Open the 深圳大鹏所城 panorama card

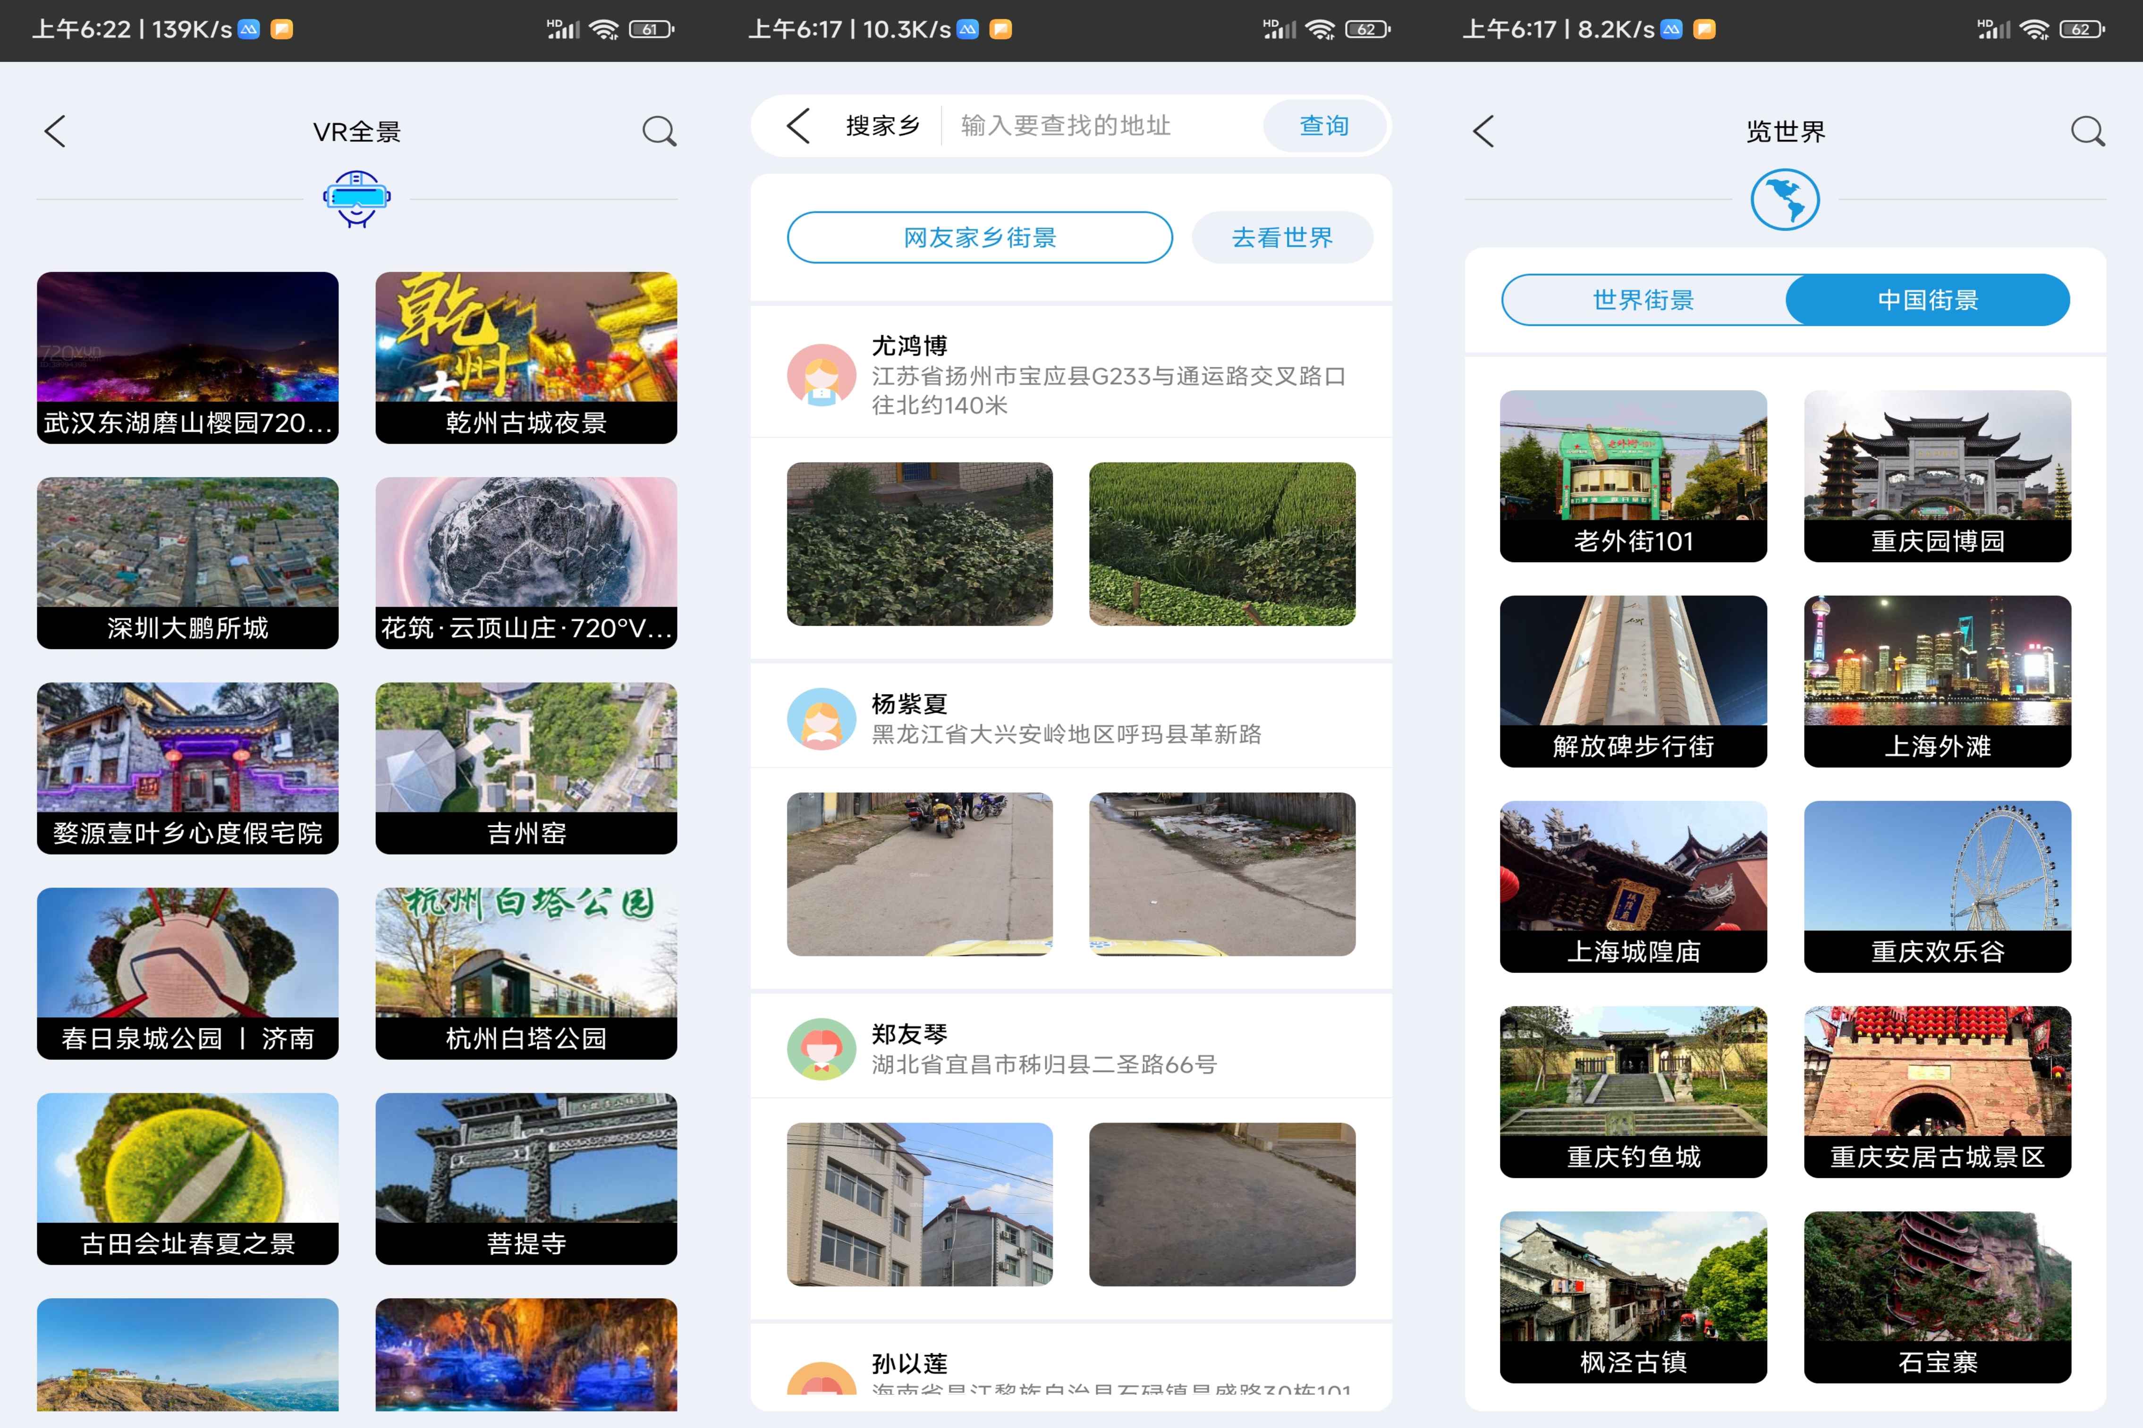tap(187, 562)
